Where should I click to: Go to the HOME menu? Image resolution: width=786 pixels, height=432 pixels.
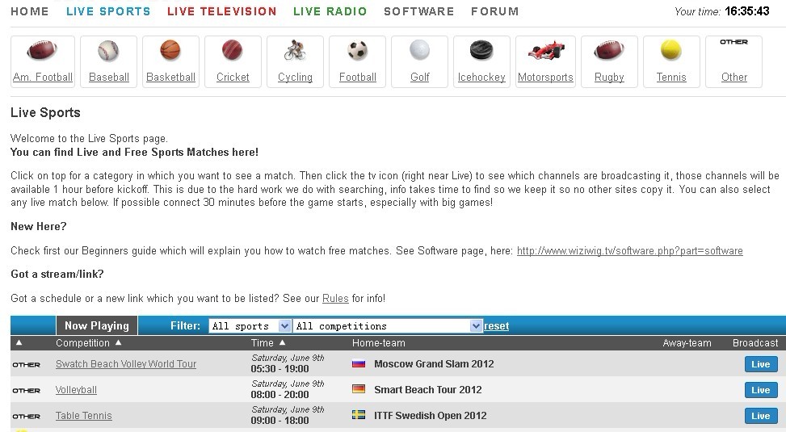point(30,11)
